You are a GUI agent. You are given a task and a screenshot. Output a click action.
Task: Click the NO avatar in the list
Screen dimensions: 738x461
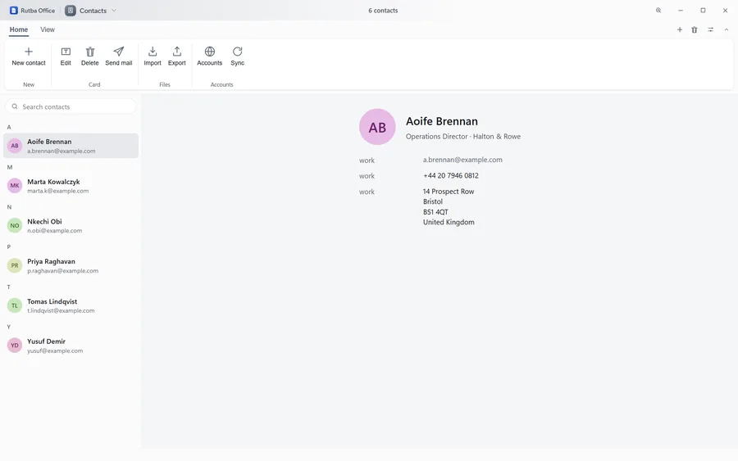[15, 225]
